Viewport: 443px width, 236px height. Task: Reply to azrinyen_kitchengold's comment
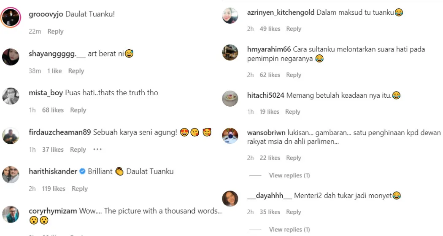click(294, 29)
